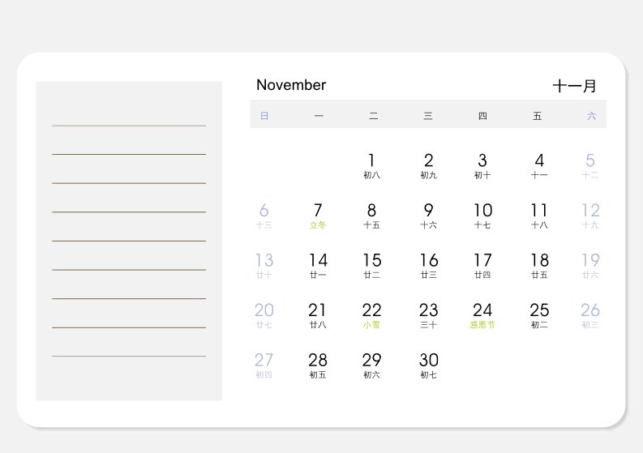Click November 22 小雪 date
The height and width of the screenshot is (453, 643).
(371, 316)
